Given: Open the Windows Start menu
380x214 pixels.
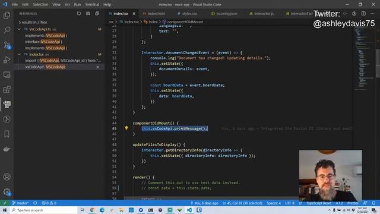Looking at the screenshot, I should (x=5, y=210).
